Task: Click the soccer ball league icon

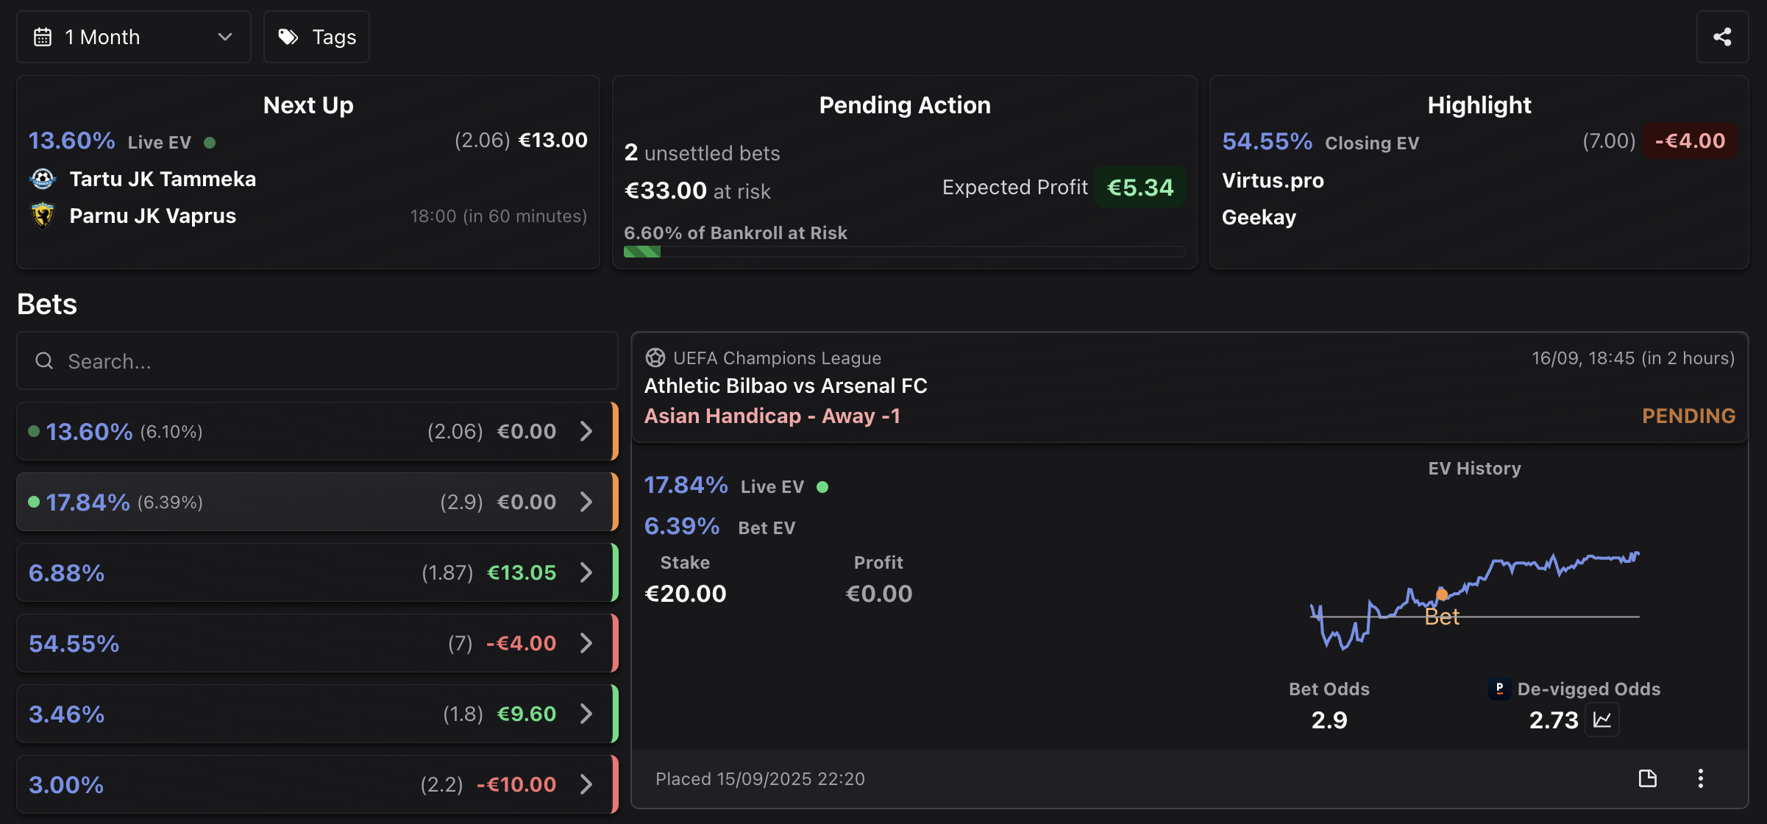Action: [655, 358]
